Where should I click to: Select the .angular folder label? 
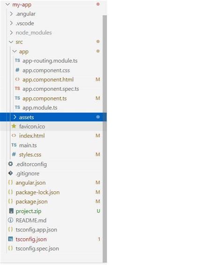pos(25,14)
